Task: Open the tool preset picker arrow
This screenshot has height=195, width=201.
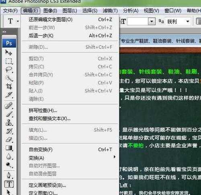Action: tap(18, 21)
